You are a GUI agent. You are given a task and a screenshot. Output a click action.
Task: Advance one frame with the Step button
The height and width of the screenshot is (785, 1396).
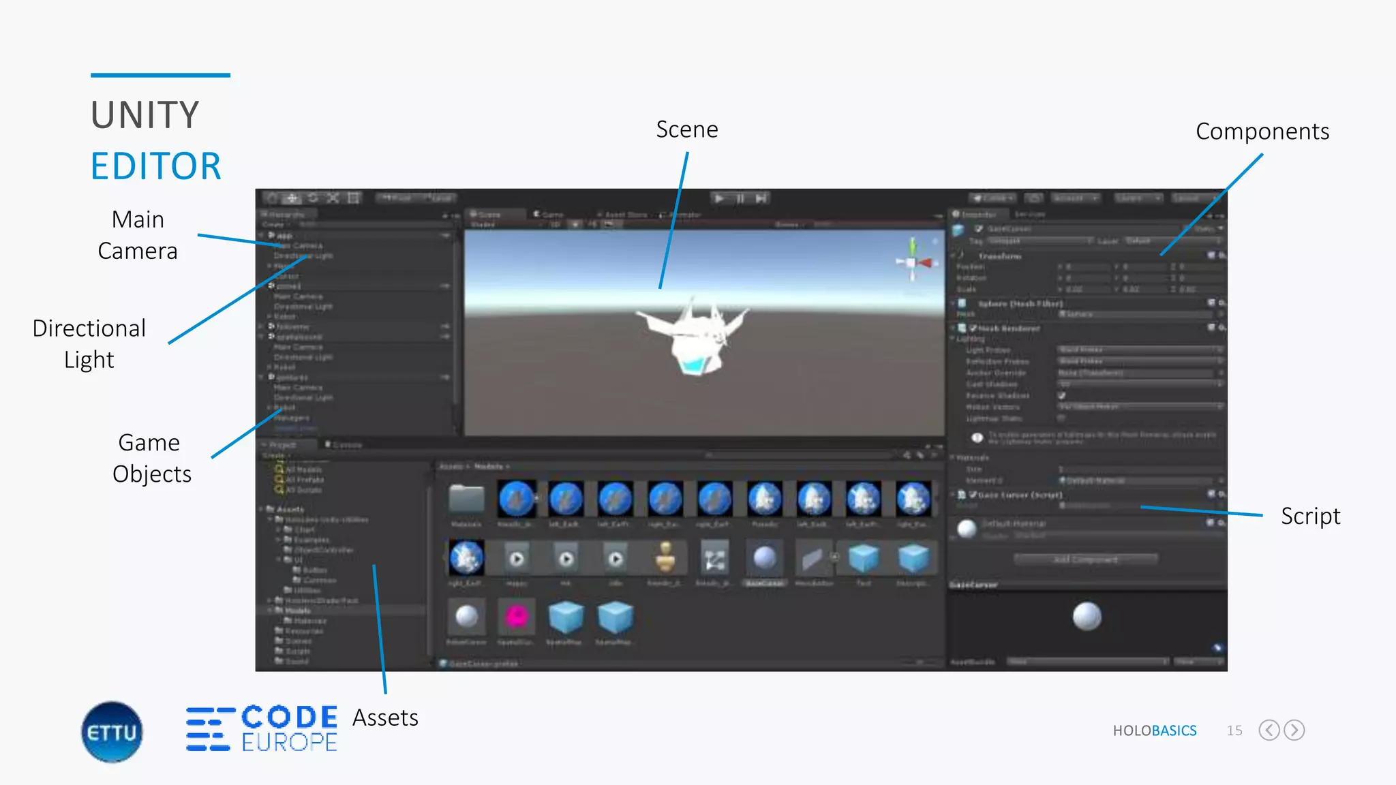coord(761,198)
